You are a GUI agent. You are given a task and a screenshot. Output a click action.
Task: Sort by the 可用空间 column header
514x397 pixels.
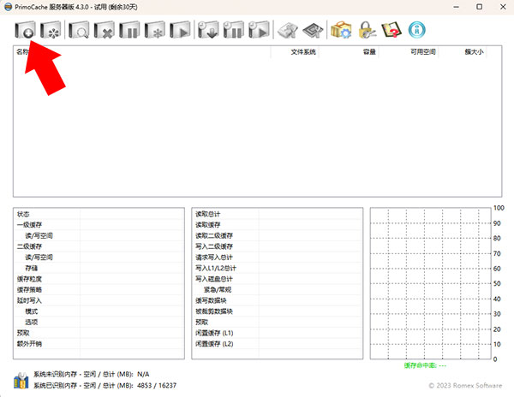[x=408, y=51]
